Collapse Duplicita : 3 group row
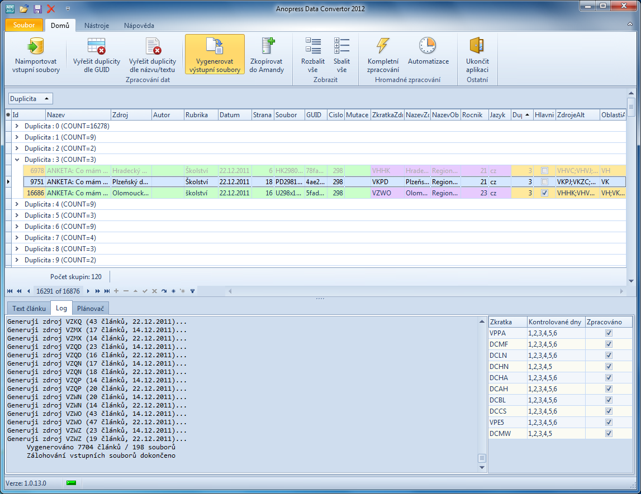This screenshot has width=641, height=494. pyautogui.click(x=17, y=160)
